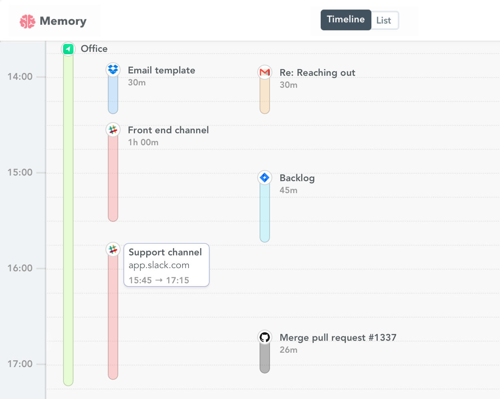Screen dimensions: 500x399
Task: Select the GitHub icon for Merge pull request #1337
Action: coord(264,337)
